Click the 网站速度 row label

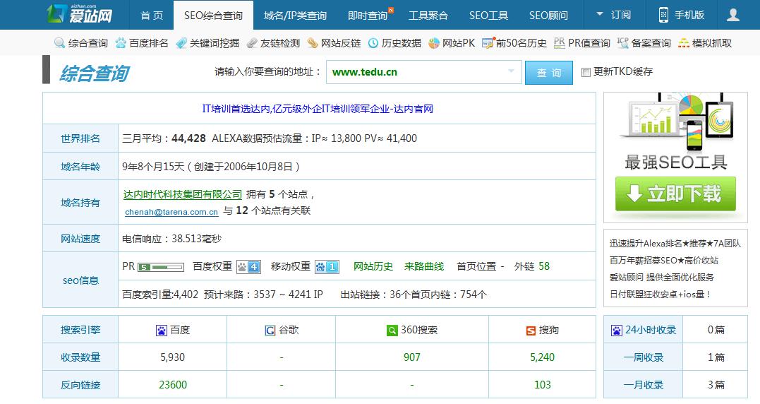coord(80,239)
